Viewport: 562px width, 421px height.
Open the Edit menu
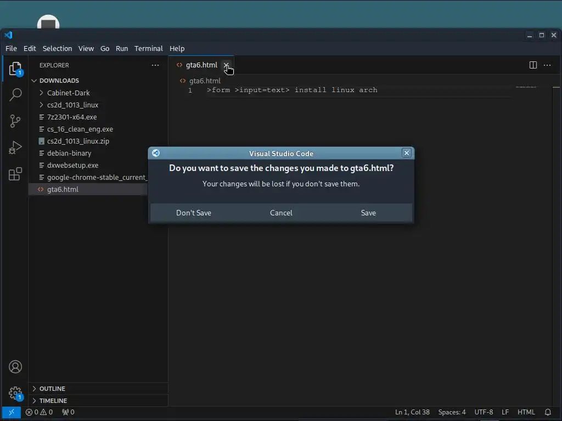pos(30,48)
